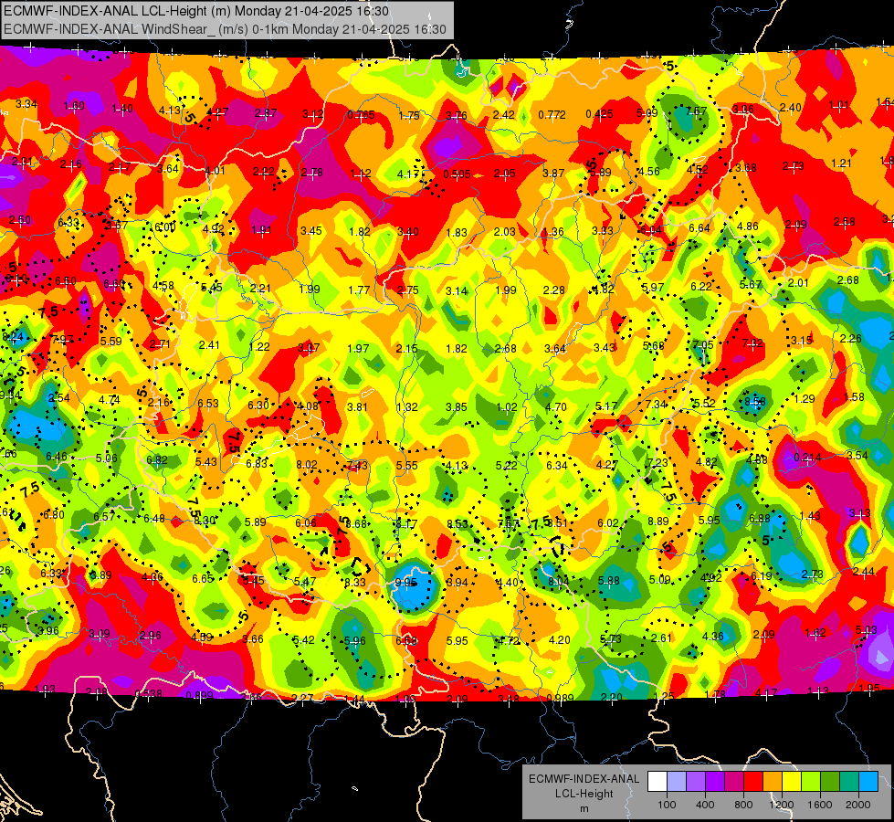The height and width of the screenshot is (822, 894).
Task: Select the red legend color swatch
Action: click(753, 781)
